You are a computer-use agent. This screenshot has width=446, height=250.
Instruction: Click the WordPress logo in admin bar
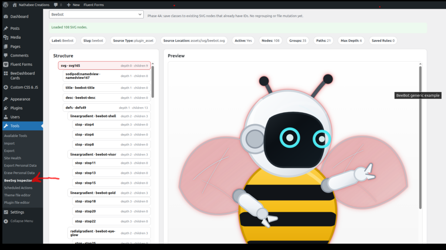tap(6, 5)
